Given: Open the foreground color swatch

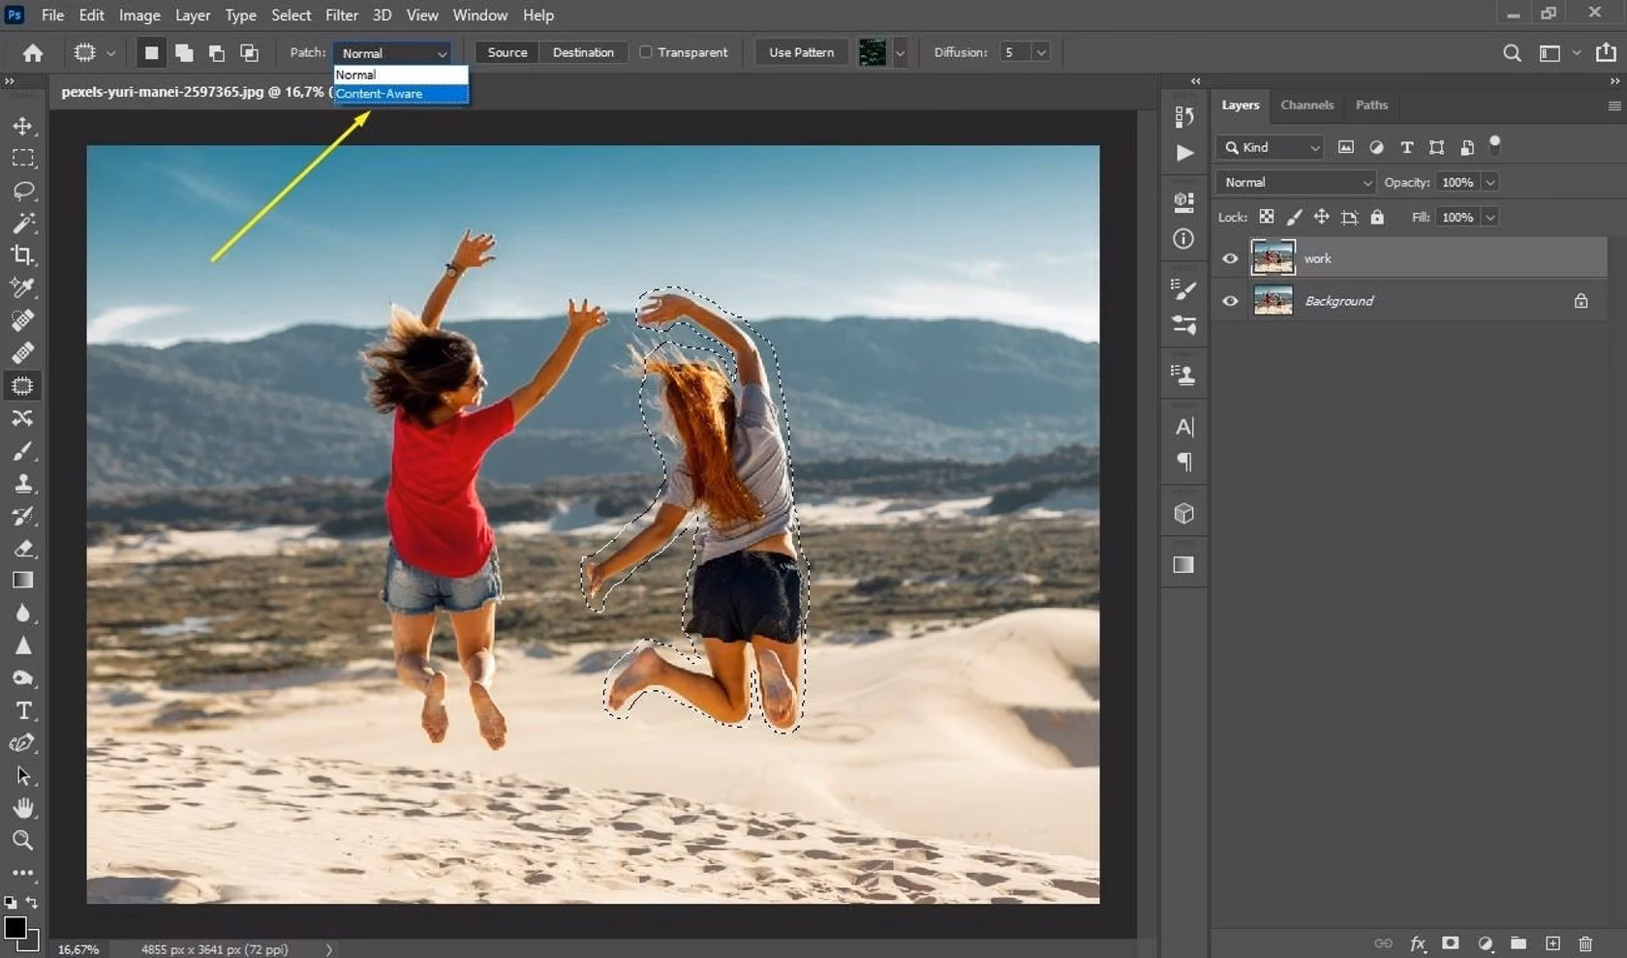Looking at the screenshot, I should [x=15, y=928].
